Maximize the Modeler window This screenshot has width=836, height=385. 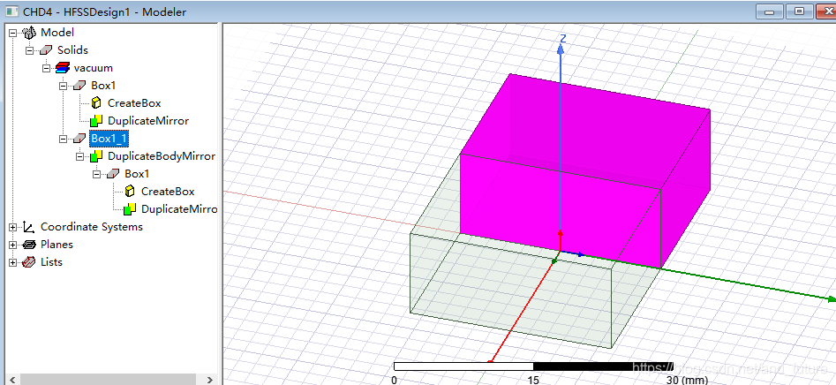coord(799,11)
